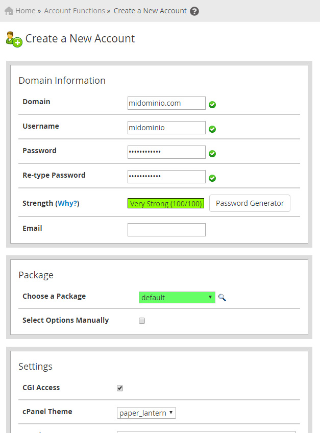Enable Select Options Manually
Image resolution: width=320 pixels, height=433 pixels.
pyautogui.click(x=141, y=321)
